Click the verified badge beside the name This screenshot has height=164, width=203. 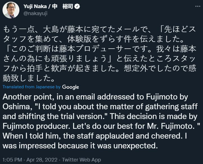click(x=77, y=6)
